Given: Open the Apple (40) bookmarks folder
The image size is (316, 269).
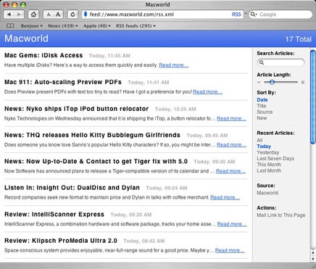Looking at the screenshot, I should [x=97, y=25].
